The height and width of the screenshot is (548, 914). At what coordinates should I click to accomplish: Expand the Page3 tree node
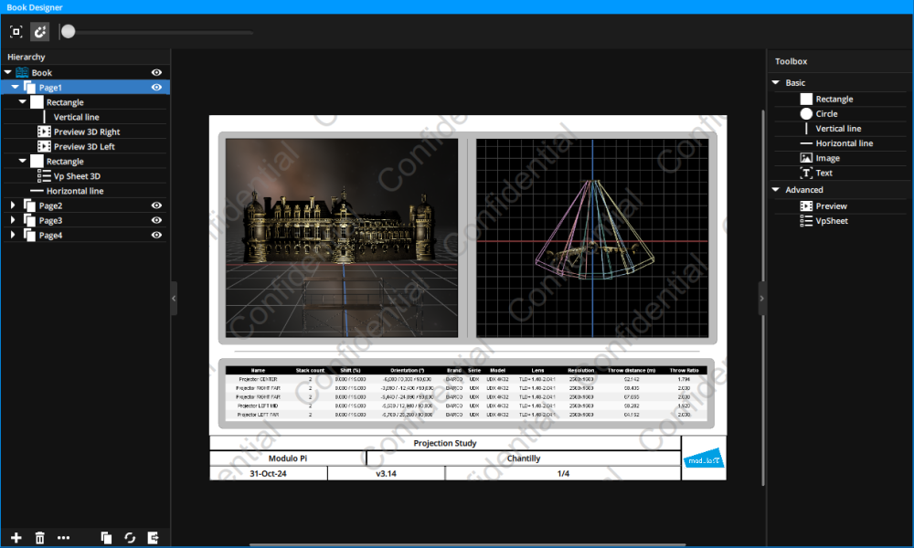pos(13,220)
